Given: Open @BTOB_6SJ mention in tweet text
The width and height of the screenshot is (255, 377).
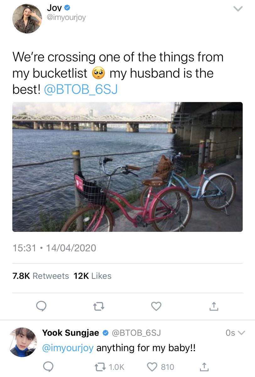Looking at the screenshot, I should (81, 90).
